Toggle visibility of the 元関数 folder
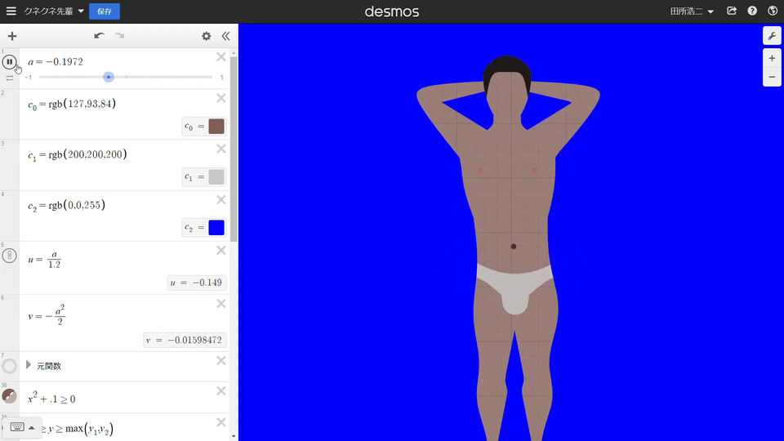The width and height of the screenshot is (784, 441). pos(9,366)
